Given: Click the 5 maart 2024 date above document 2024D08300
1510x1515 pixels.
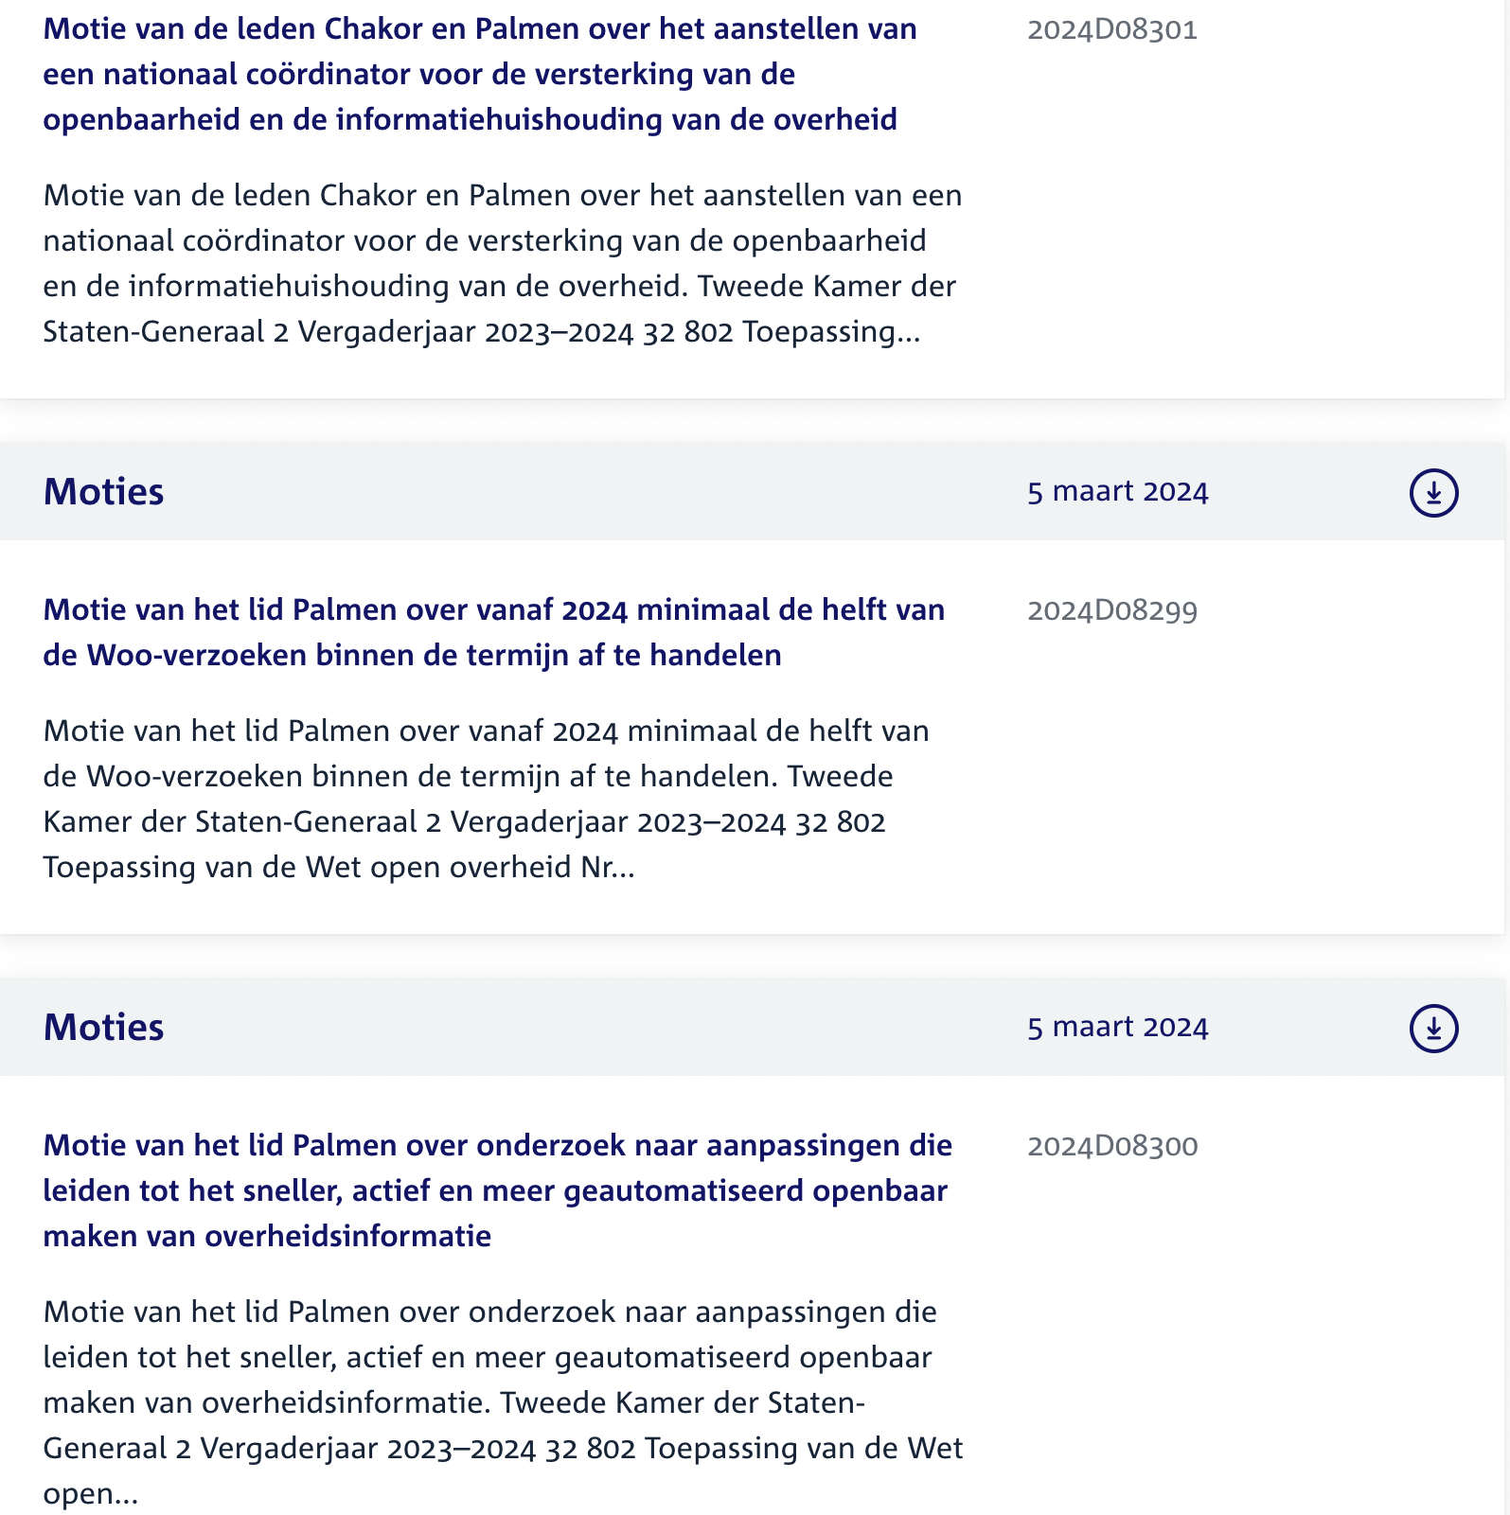Looking at the screenshot, I should [x=1118, y=1028].
